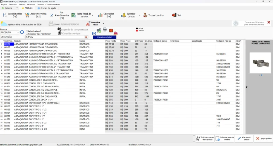Clear the search text with the red X
273x146 pixels.
click(86, 37)
